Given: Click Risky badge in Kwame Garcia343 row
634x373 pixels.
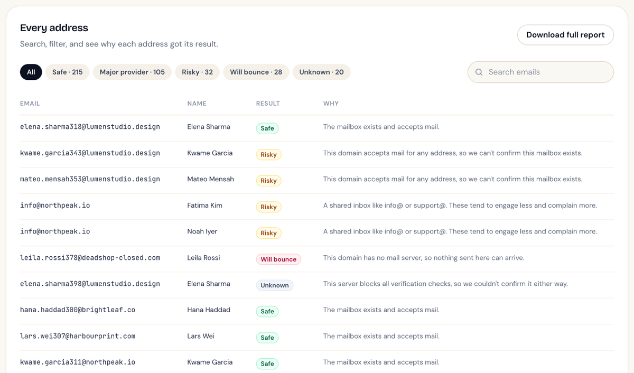Looking at the screenshot, I should (x=268, y=155).
